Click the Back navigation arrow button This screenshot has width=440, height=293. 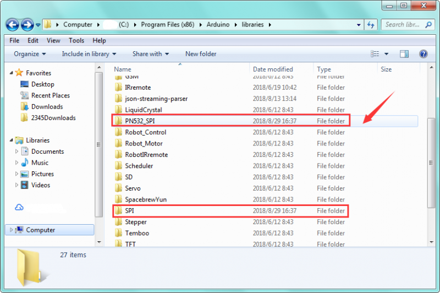(13, 25)
